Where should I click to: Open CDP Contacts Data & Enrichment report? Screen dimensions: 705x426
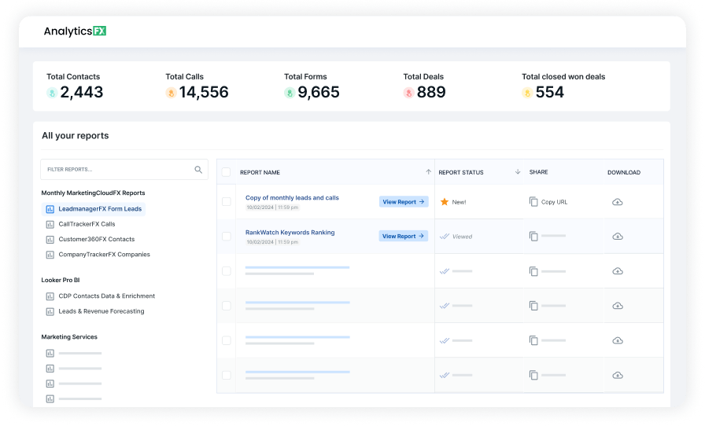pos(106,296)
